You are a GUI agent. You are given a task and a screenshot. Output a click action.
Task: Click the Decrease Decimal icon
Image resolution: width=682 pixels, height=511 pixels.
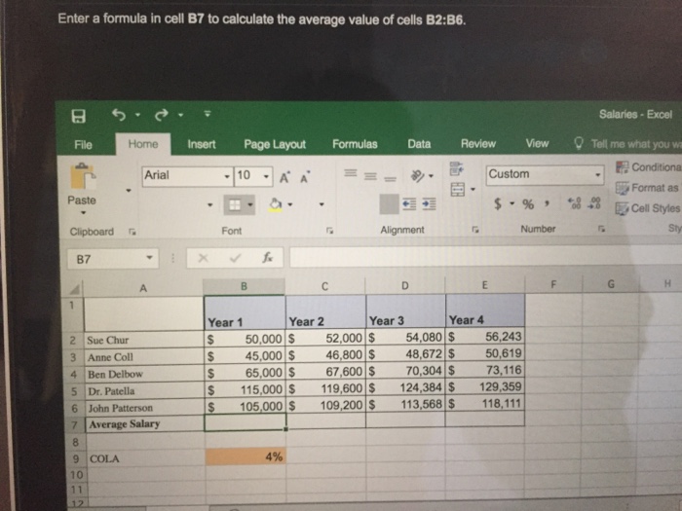coord(594,202)
